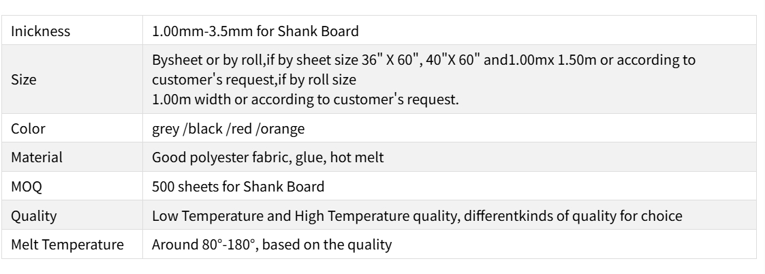Click the Material label cell
This screenshot has width=765, height=274.
point(37,157)
